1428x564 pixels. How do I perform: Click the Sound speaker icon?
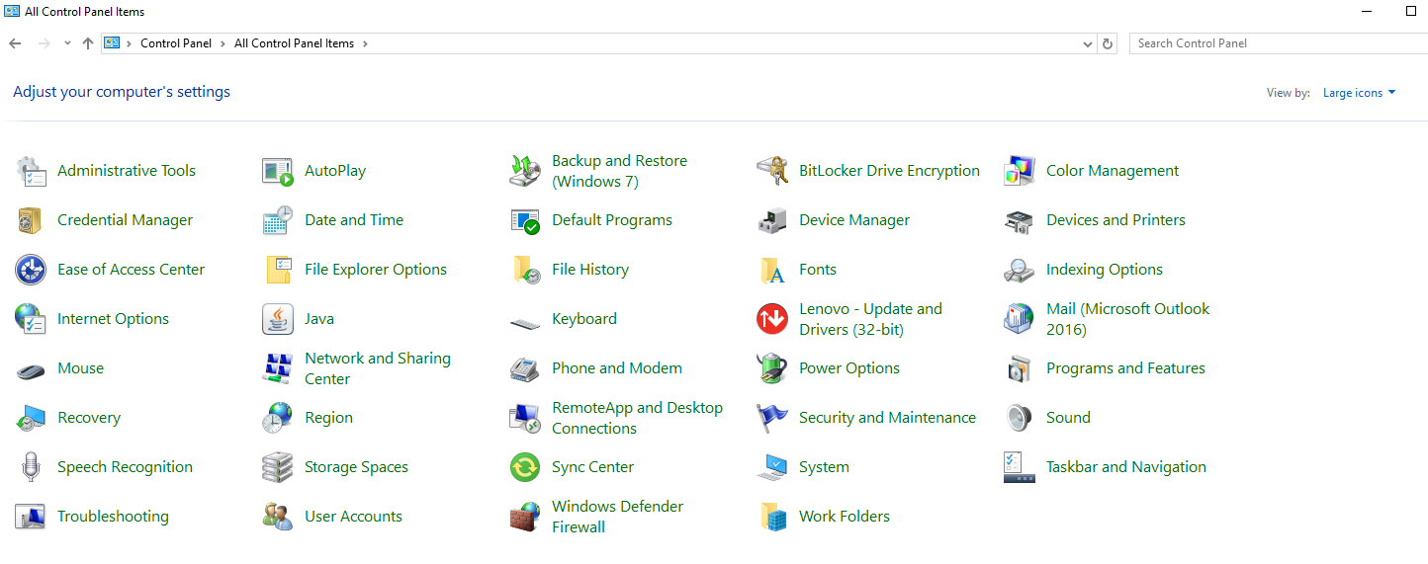(1020, 418)
